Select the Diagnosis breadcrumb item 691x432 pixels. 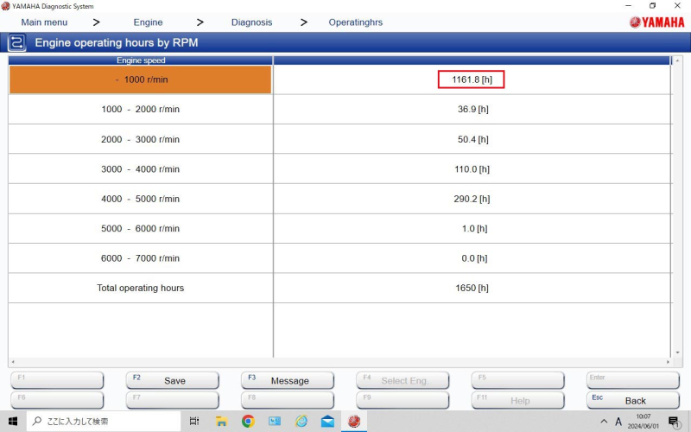pos(251,22)
